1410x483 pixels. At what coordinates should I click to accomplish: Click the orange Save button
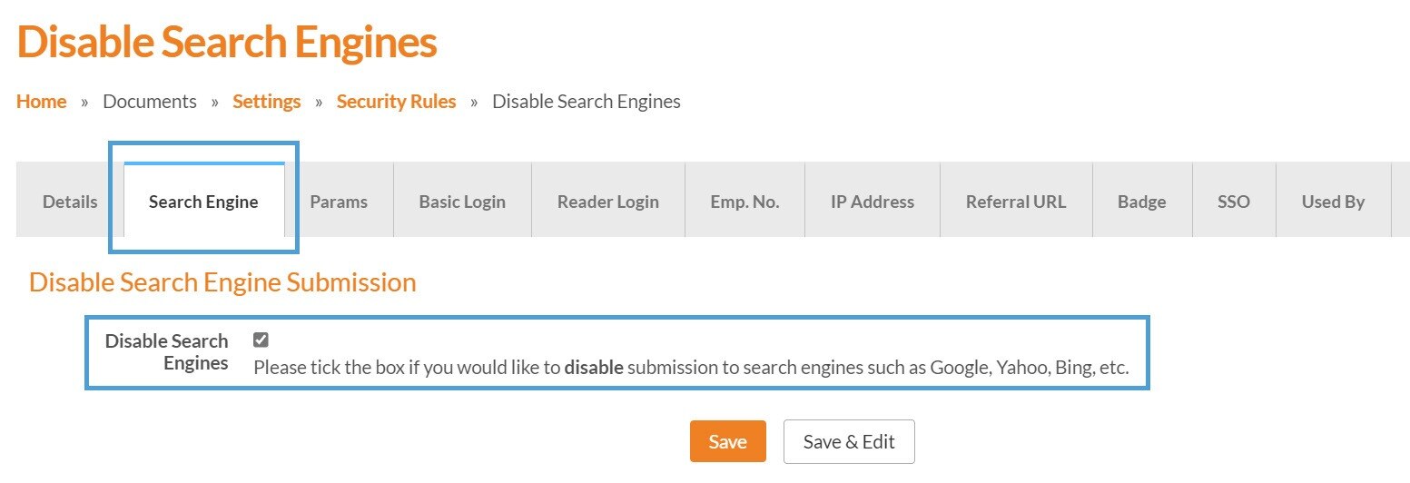727,441
